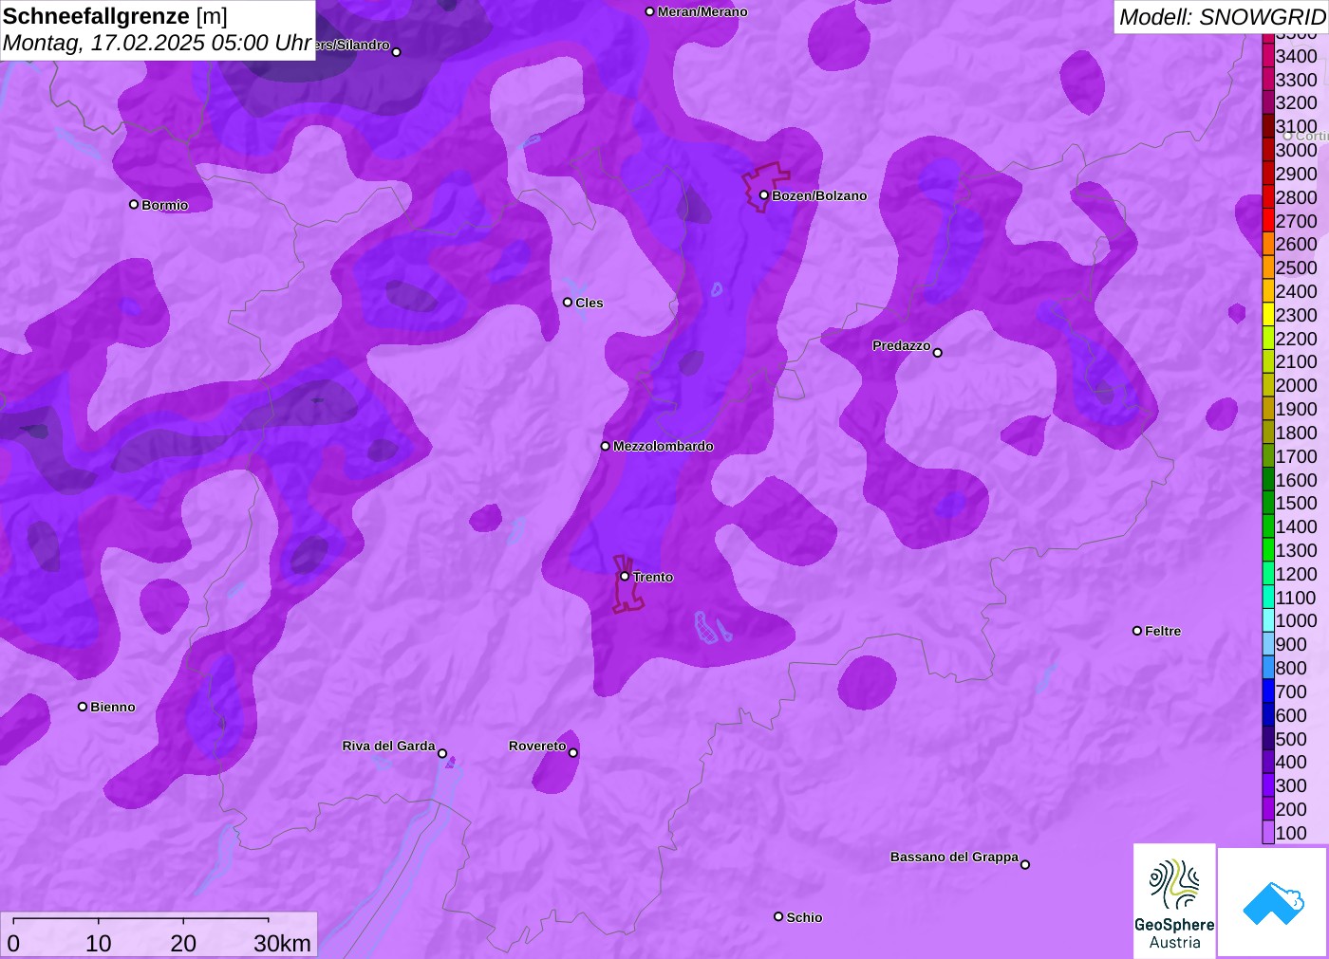Click the 3400 legend value

click(1296, 56)
